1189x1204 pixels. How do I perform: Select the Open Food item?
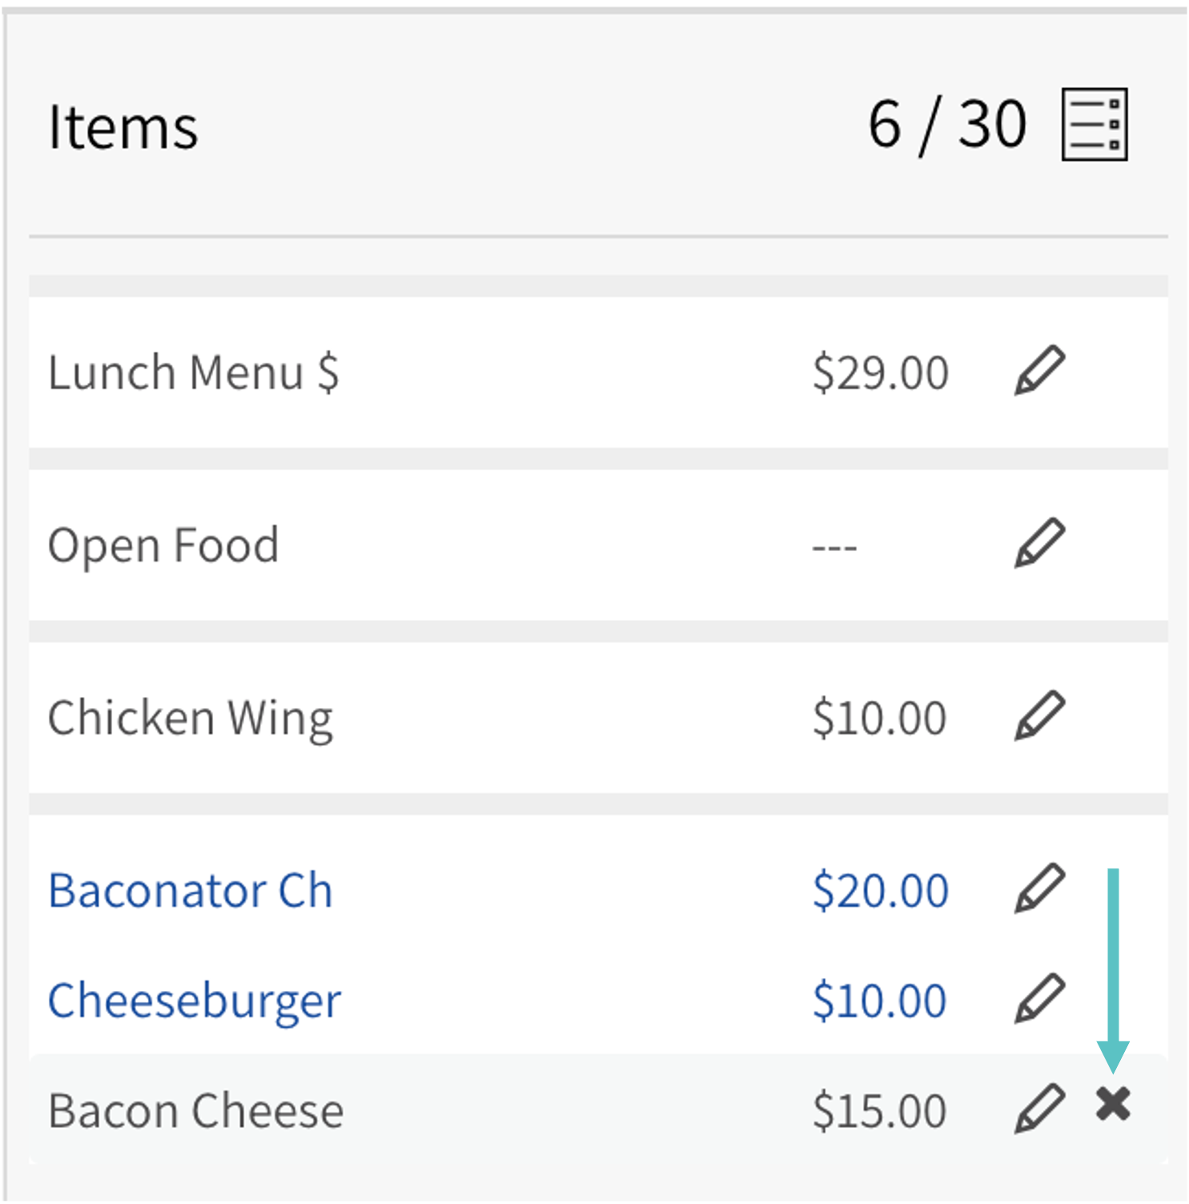[x=163, y=546]
